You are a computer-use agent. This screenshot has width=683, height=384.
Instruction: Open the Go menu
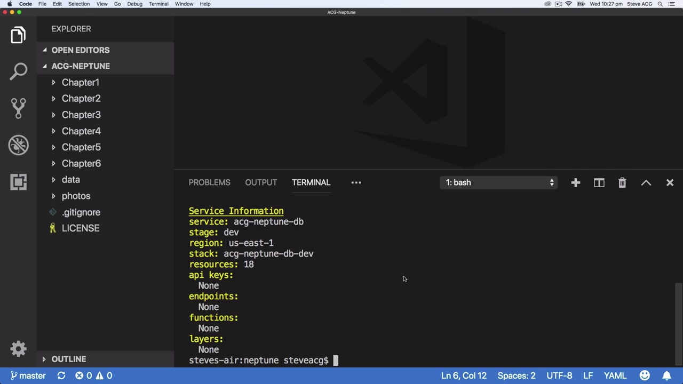117,4
